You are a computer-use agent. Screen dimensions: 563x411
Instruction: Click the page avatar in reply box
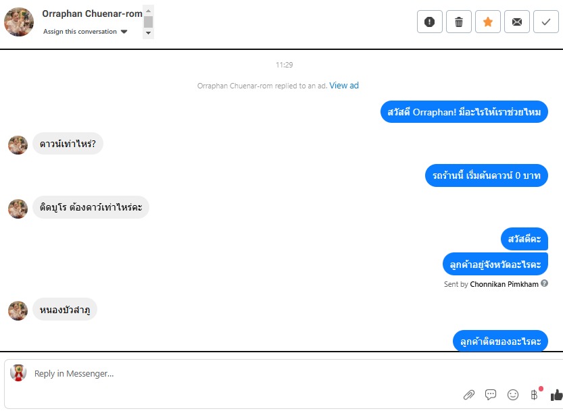(18, 373)
